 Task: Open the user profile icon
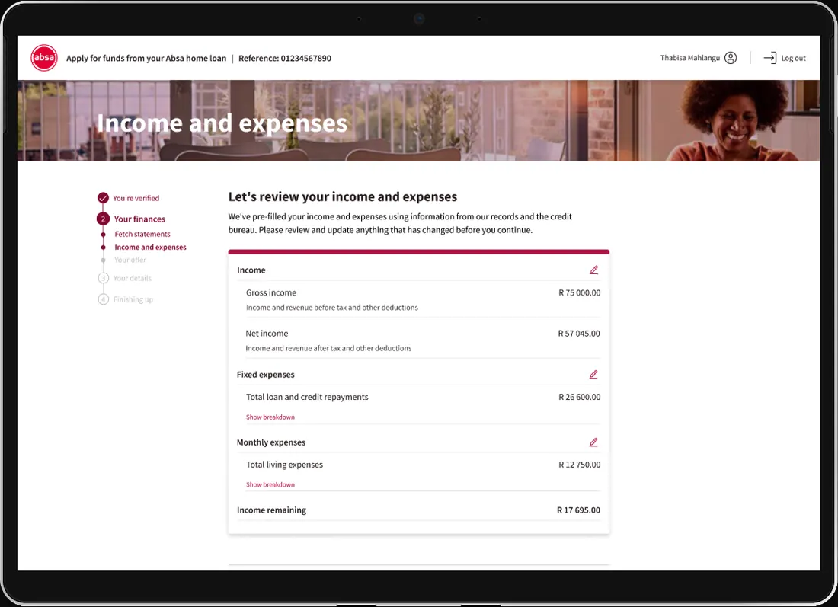[731, 58]
